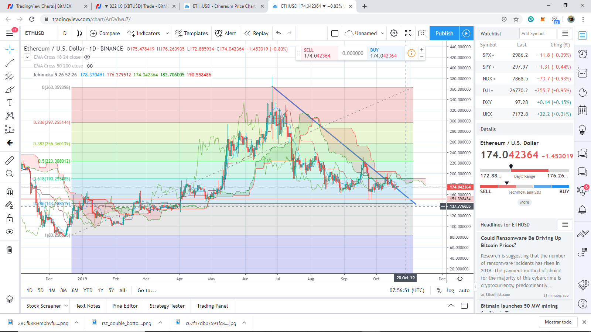Select the trend line drawing tool
This screenshot has width=591, height=332.
tap(10, 63)
